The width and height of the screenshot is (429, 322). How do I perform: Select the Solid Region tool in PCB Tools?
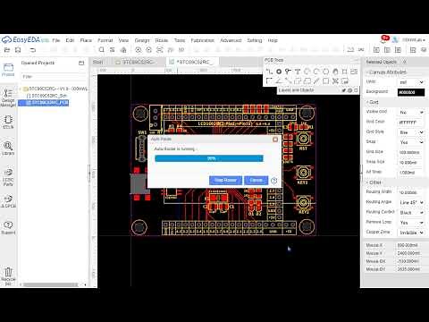pyautogui.click(x=307, y=80)
